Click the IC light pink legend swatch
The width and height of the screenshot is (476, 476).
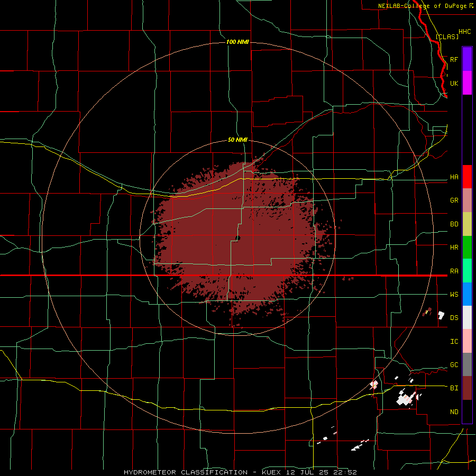(x=467, y=341)
